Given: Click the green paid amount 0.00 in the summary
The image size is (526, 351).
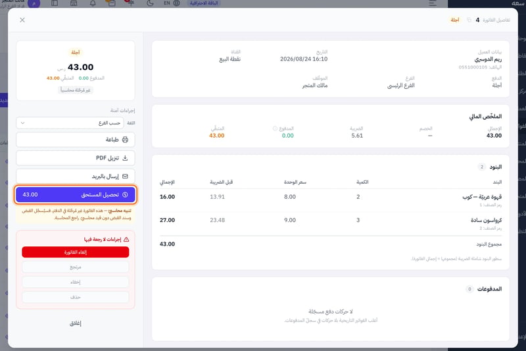Looking at the screenshot, I should pos(288,136).
